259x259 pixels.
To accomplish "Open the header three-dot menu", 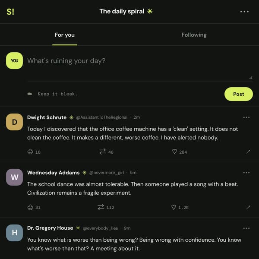I will click(x=244, y=12).
